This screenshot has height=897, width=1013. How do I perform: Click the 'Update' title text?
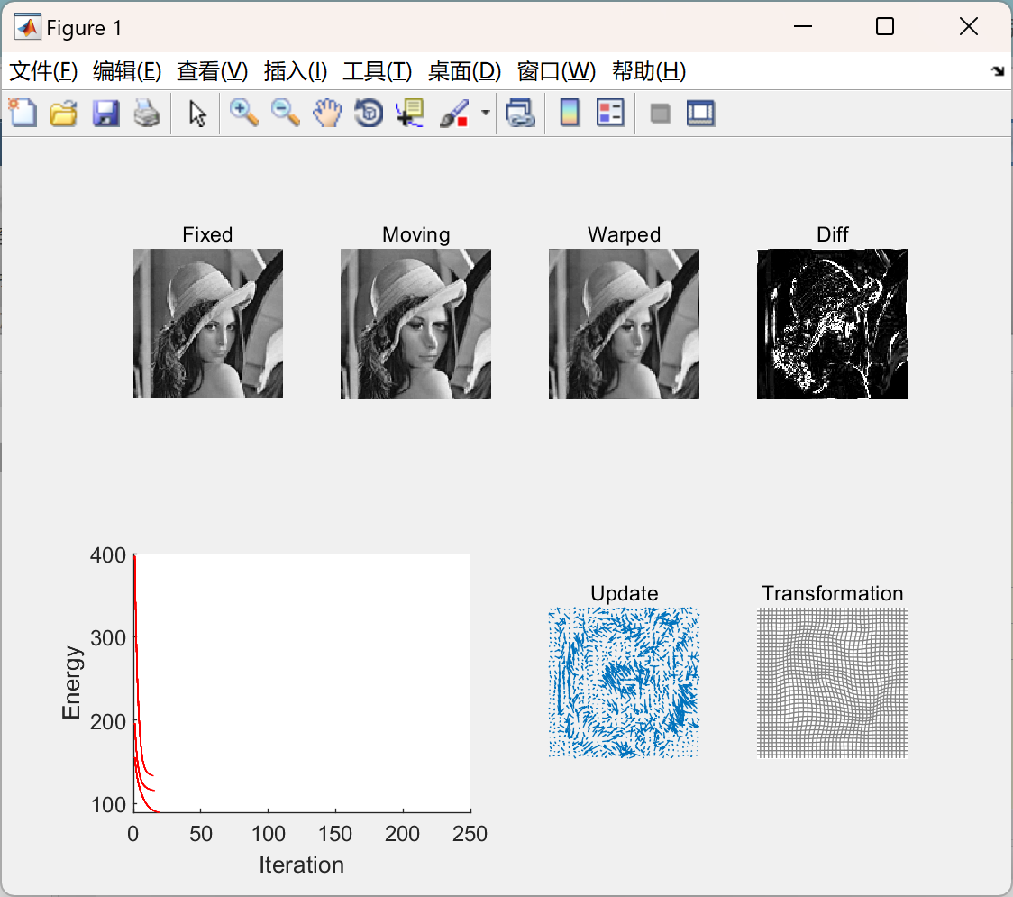tap(624, 593)
